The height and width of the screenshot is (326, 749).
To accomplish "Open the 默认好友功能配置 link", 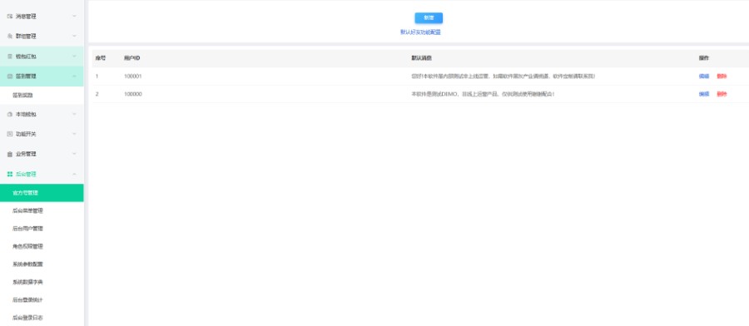I will pyautogui.click(x=420, y=32).
